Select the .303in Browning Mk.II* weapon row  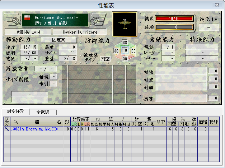tap(111, 129)
